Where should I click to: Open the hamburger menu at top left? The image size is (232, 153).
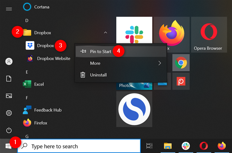(9, 9)
